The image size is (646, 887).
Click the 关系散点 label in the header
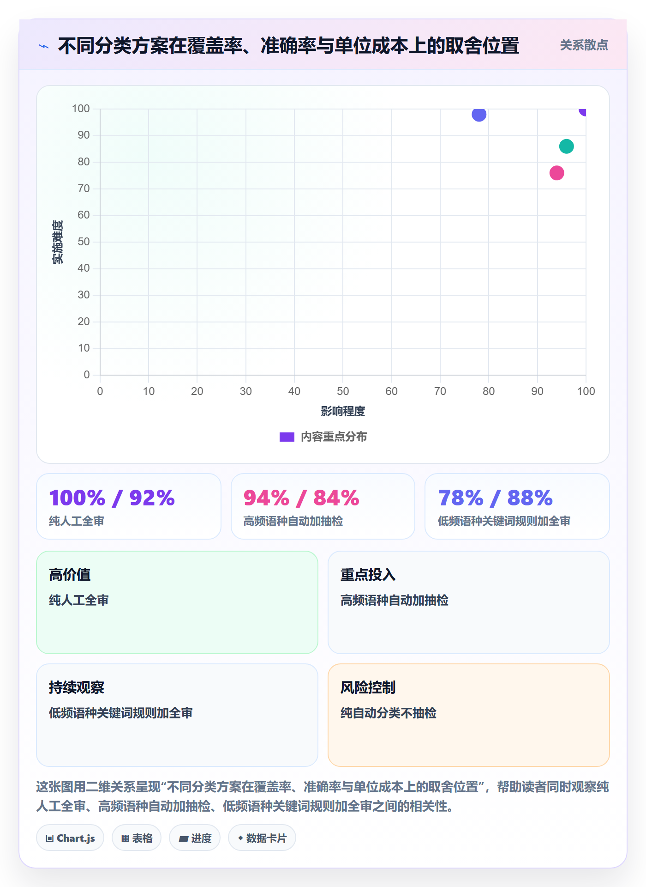point(584,45)
